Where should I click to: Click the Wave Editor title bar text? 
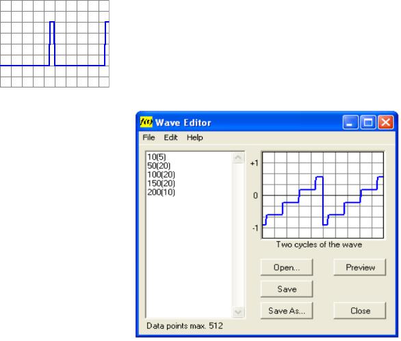[183, 122]
